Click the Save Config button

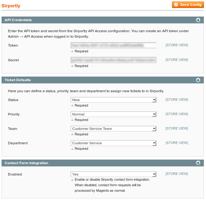[x=188, y=5]
